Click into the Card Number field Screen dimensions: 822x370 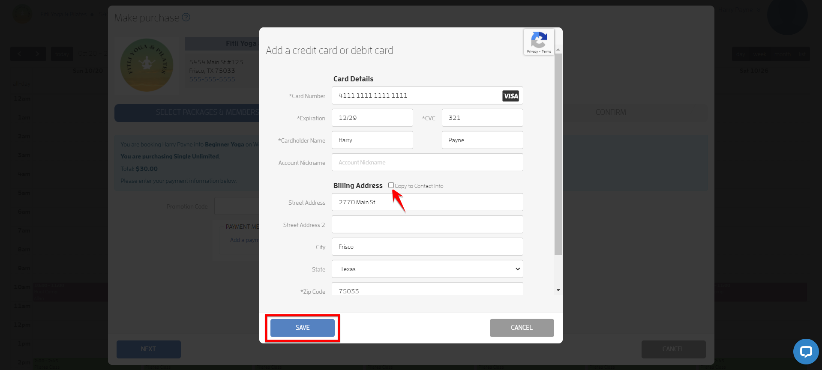tap(427, 95)
